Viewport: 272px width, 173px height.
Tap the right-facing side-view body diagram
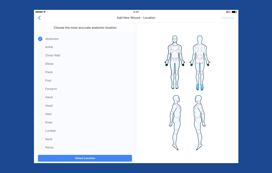(175, 123)
